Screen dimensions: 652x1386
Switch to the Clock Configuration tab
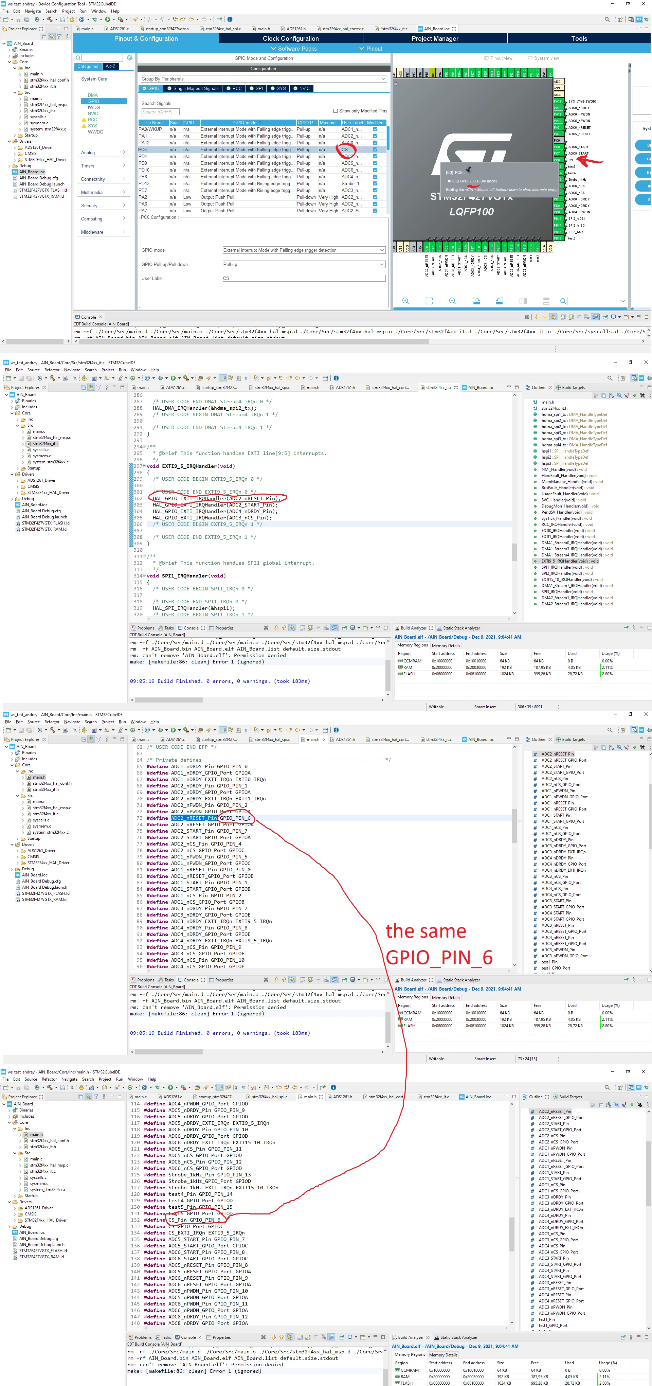291,39
